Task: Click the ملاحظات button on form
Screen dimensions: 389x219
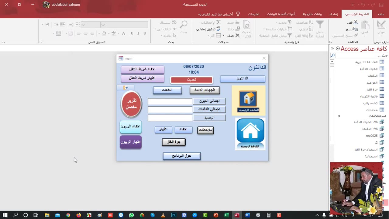Action: tap(205, 130)
